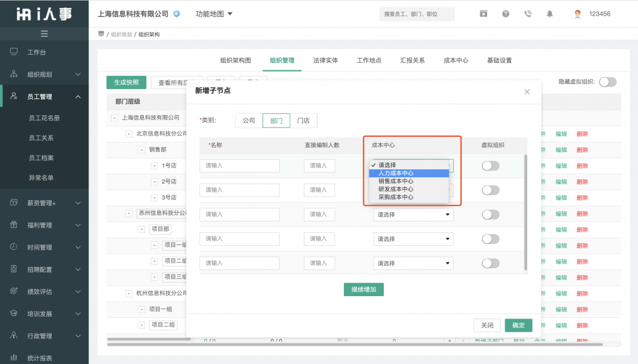The height and width of the screenshot is (364, 638).
Task: Toggle 虚拟组织 switch in first row
Action: tap(491, 166)
